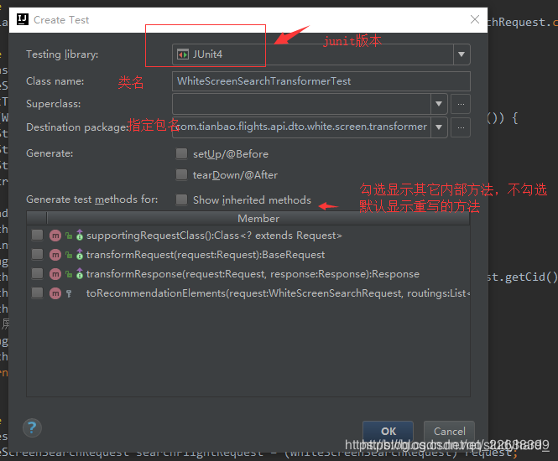
Task: Check the transformResponse method checkbox
Action: (x=38, y=274)
